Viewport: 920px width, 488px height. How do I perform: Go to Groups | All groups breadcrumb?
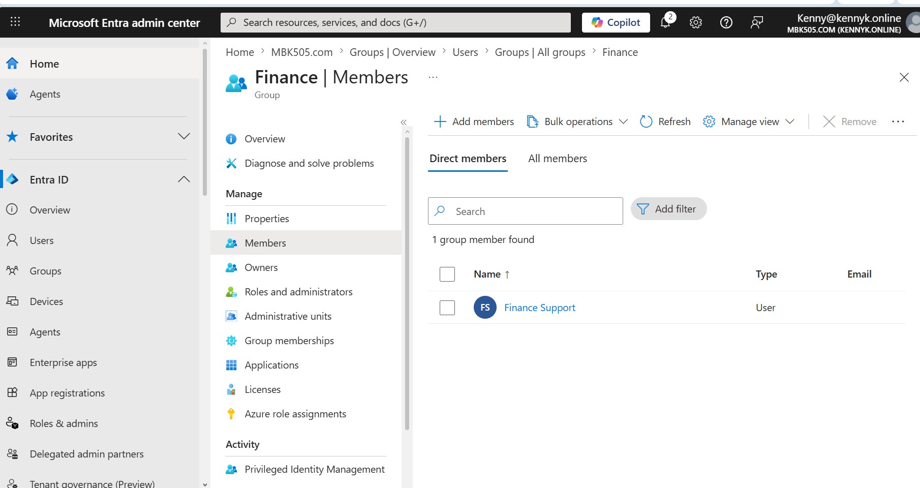tap(540, 52)
